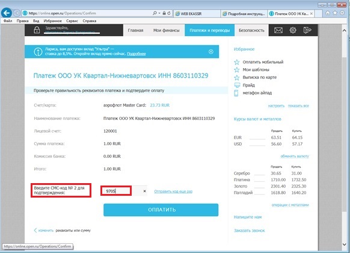350x253 pixels.
Task: Open Прайд favorite
Action: tap(248, 85)
